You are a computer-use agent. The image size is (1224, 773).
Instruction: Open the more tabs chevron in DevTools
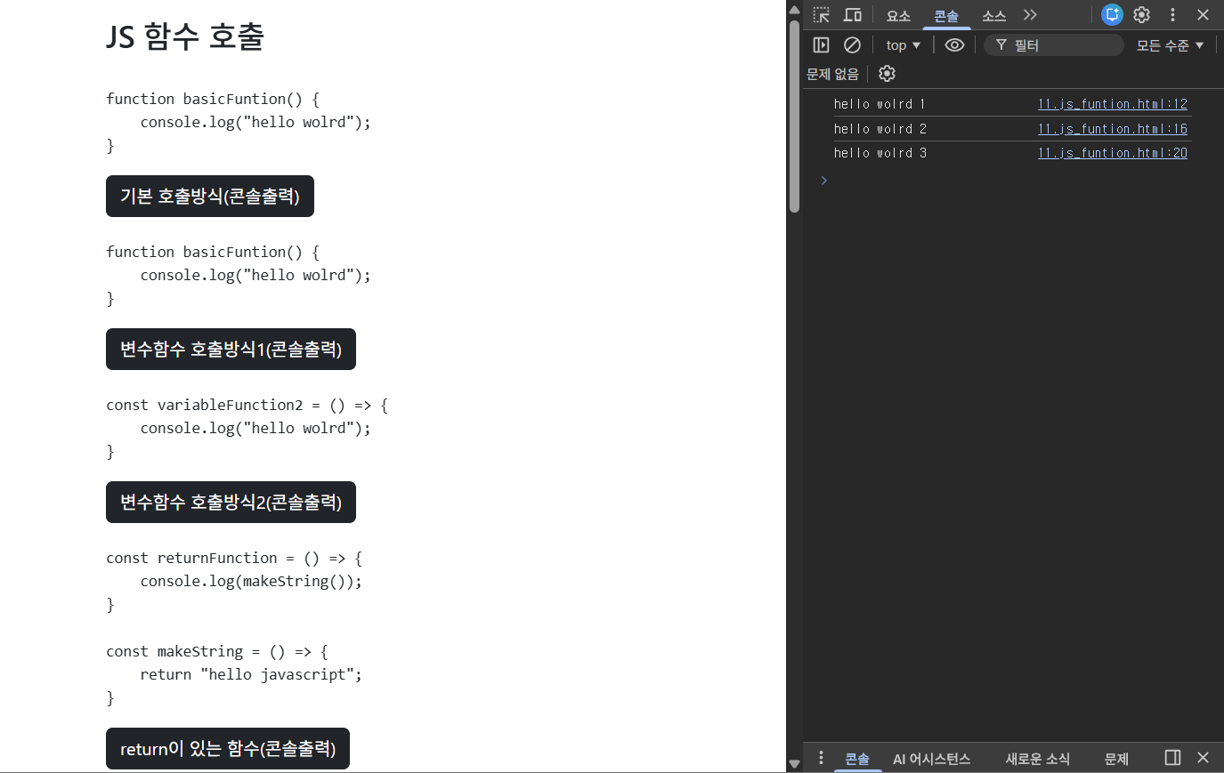click(x=1030, y=15)
